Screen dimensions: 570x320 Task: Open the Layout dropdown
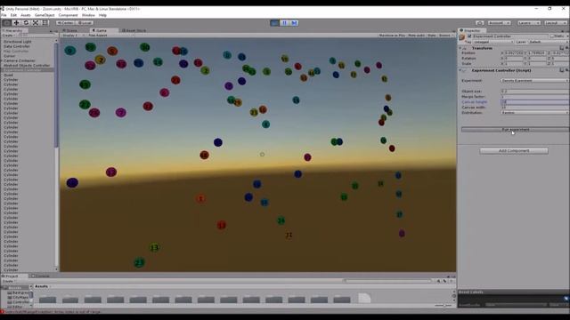[x=555, y=23]
